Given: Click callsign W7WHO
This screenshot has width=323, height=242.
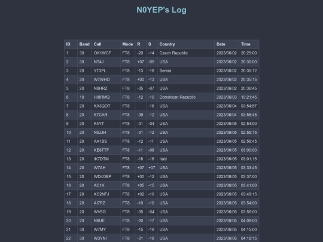Looking at the screenshot, I should tap(102, 79).
